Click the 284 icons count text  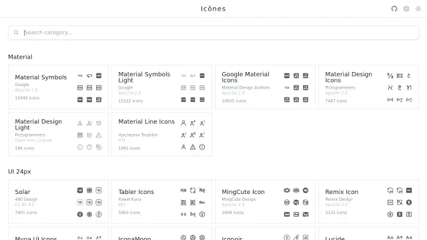click(25, 148)
